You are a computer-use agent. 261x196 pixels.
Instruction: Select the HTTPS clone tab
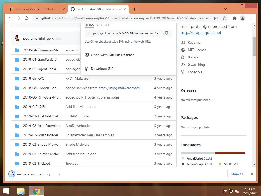point(89,25)
